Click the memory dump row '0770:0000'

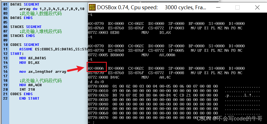point(174,86)
